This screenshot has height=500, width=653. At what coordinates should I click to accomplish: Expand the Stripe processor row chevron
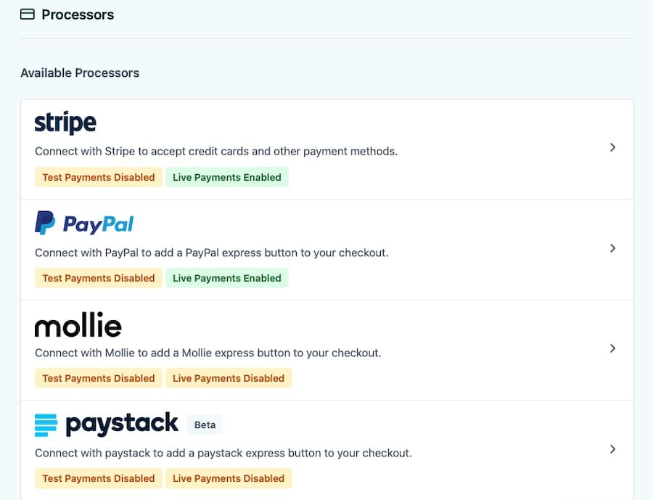(x=613, y=147)
